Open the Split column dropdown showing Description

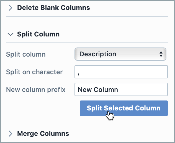click(120, 54)
